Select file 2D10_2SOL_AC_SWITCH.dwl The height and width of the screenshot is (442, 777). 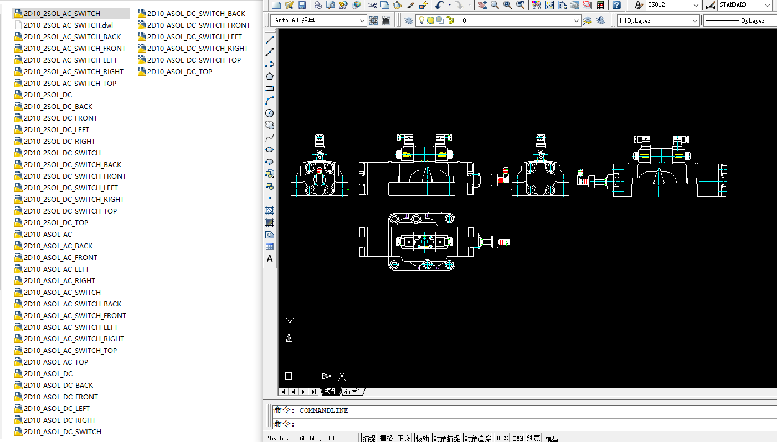pyautogui.click(x=68, y=25)
